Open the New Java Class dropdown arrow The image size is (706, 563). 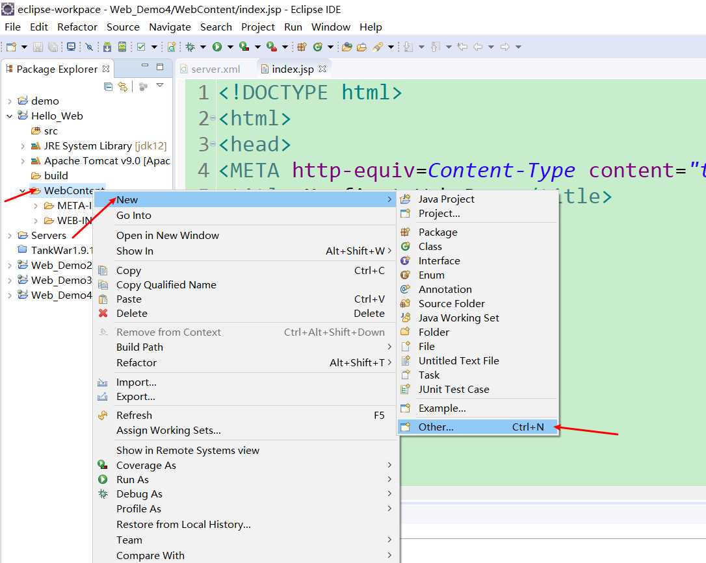pyautogui.click(x=330, y=47)
